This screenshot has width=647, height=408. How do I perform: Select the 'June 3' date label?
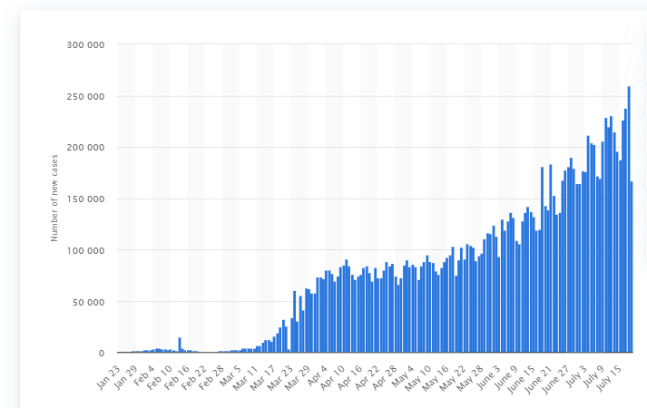pos(490,376)
